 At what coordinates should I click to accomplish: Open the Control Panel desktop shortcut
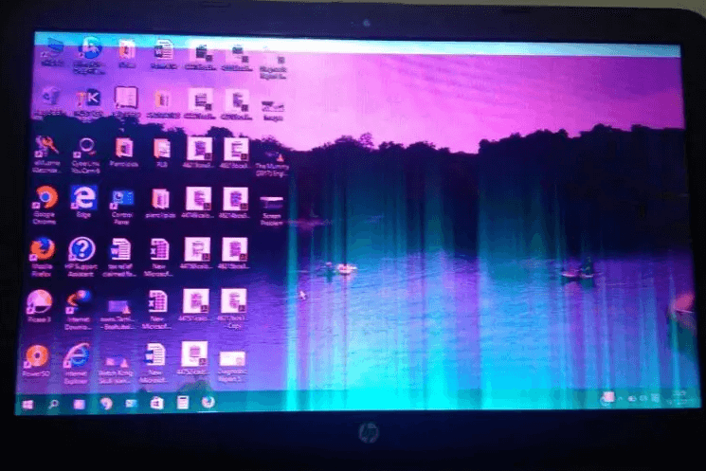point(122,199)
